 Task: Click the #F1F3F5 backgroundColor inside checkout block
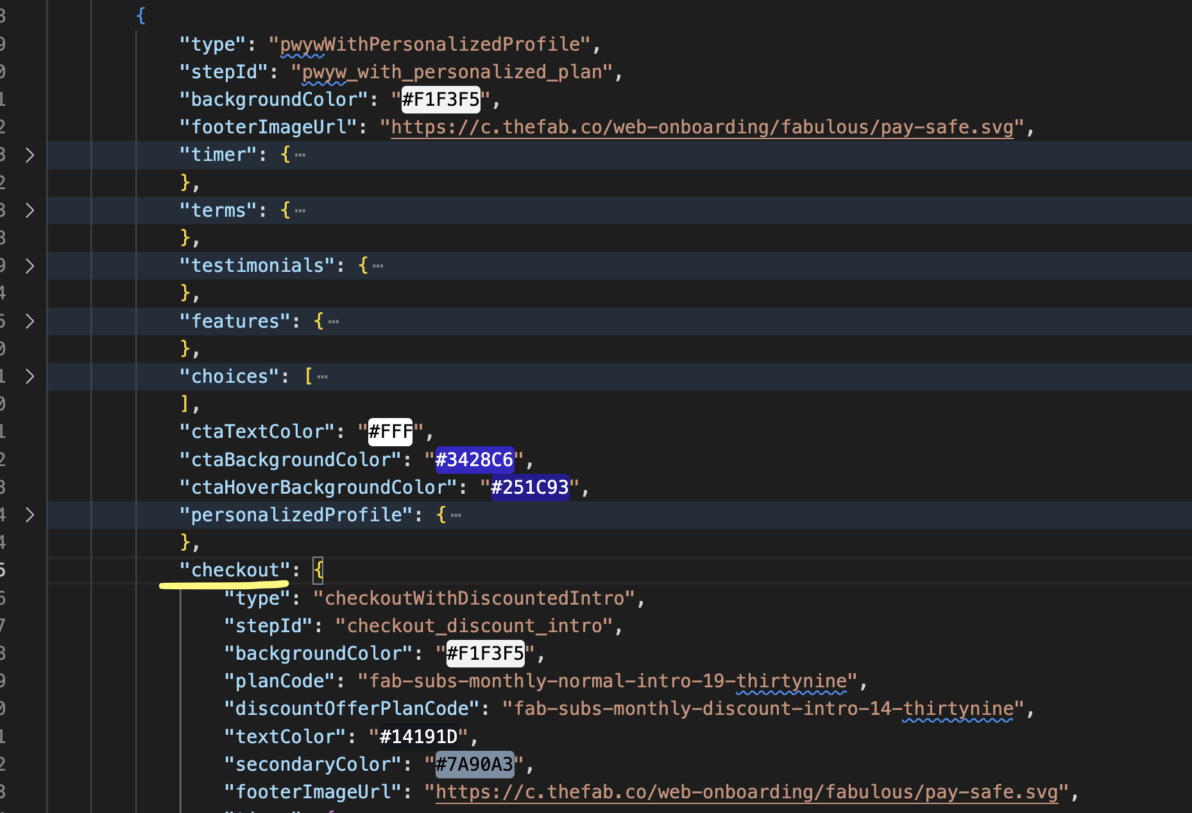pos(485,653)
